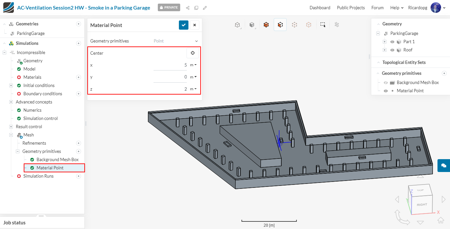Open the Help menu
The image size is (450, 229).
[397, 8]
